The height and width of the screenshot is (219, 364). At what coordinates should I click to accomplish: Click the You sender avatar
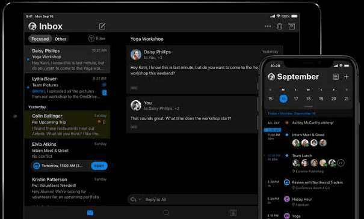[x=136, y=106]
